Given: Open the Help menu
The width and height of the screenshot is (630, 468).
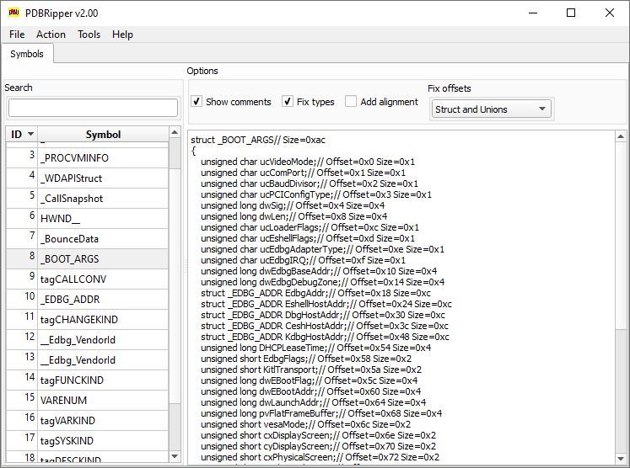Looking at the screenshot, I should (122, 35).
